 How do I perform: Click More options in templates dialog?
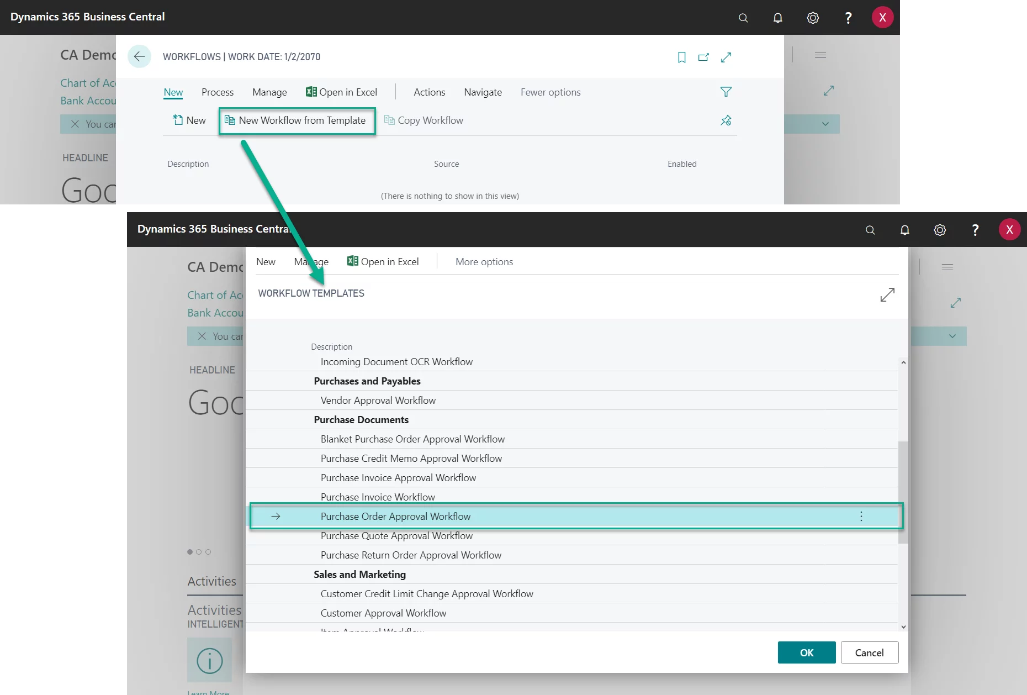pyautogui.click(x=484, y=262)
